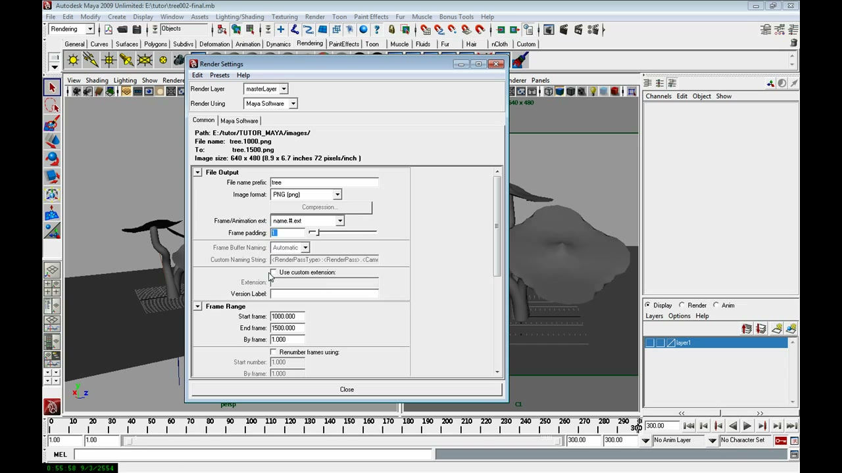
Task: Enable Use custom extension checkbox
Action: [274, 272]
